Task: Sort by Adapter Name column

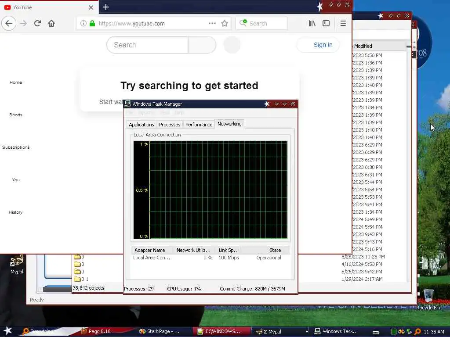Action: coord(152,250)
